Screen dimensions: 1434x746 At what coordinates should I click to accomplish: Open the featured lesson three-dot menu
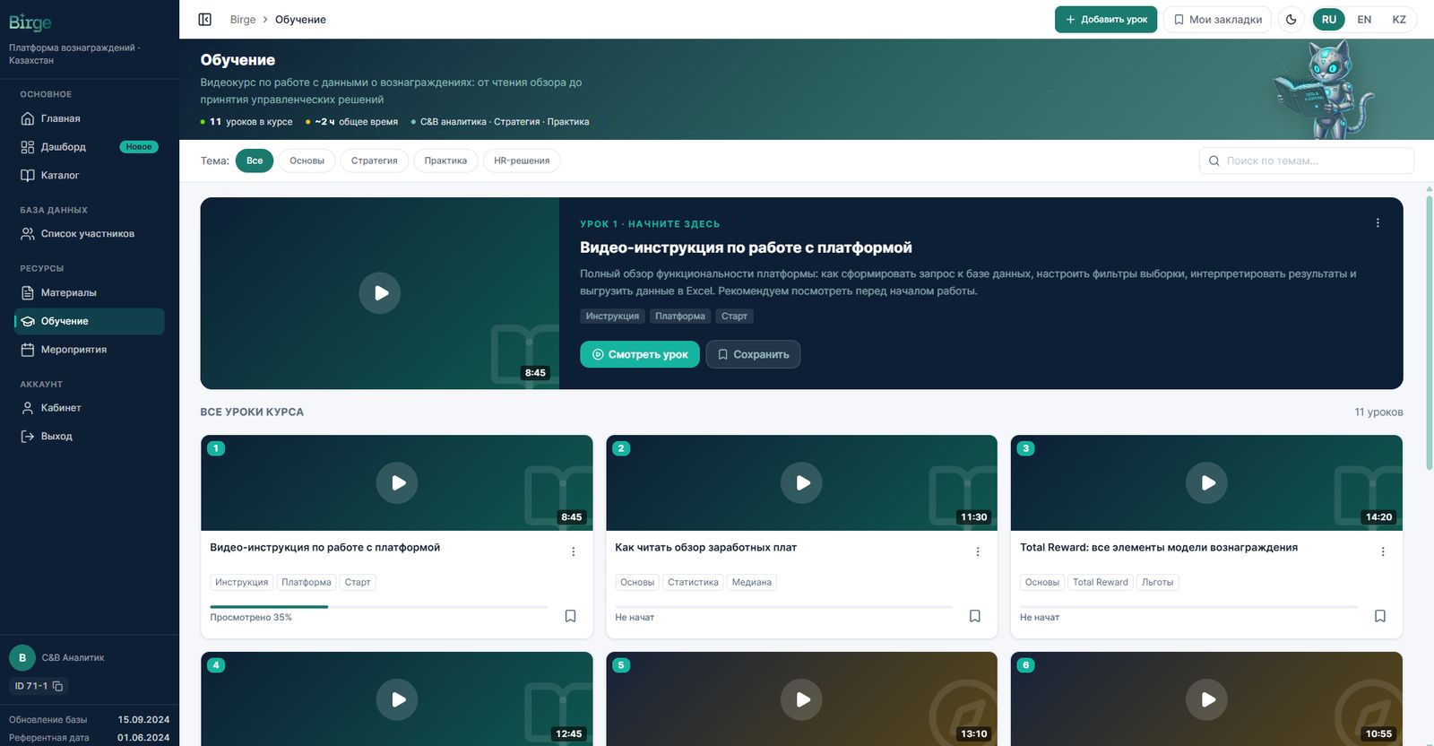click(x=1378, y=223)
